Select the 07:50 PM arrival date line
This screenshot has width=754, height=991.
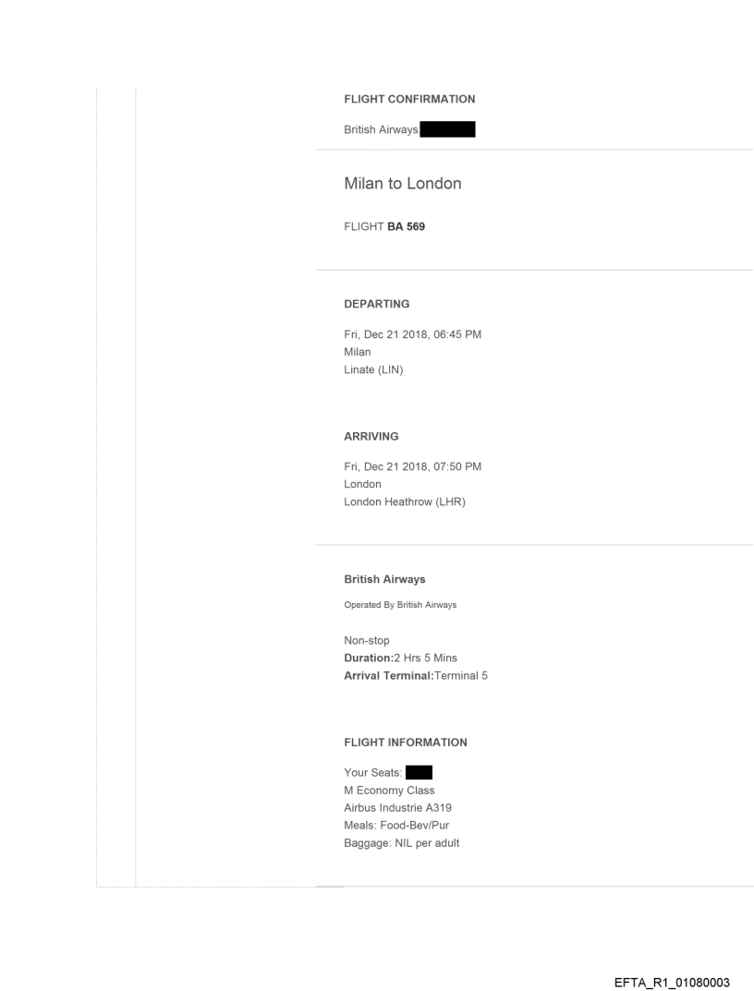click(x=412, y=466)
